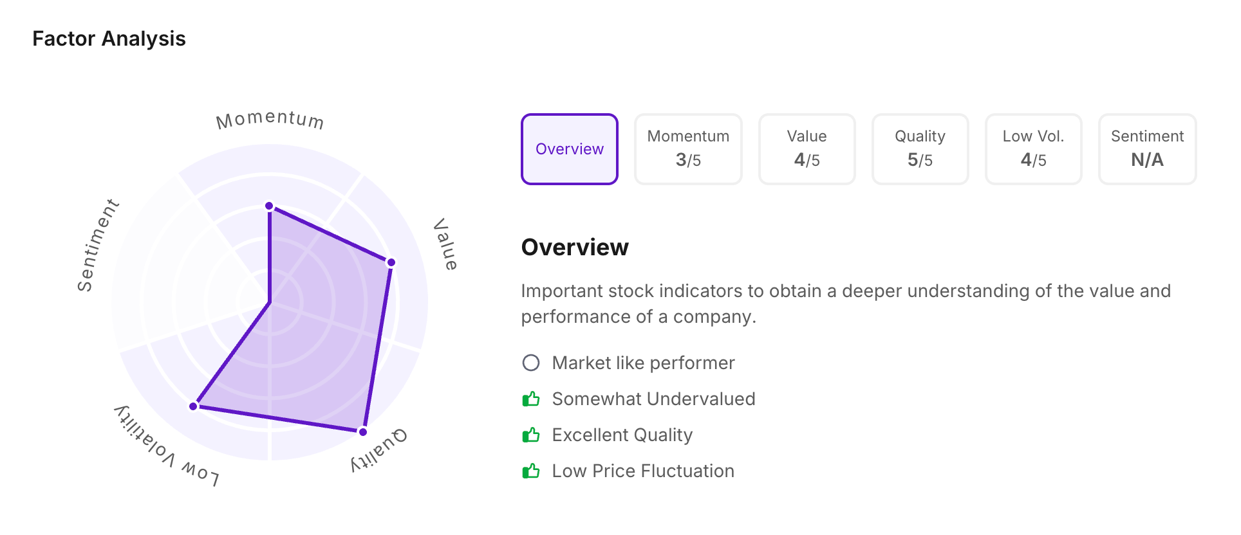Click the Somewhat Undervalued text
This screenshot has width=1241, height=535.
point(653,399)
